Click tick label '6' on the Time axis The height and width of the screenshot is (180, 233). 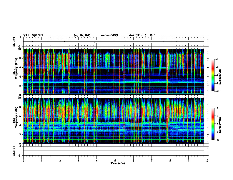(133, 161)
